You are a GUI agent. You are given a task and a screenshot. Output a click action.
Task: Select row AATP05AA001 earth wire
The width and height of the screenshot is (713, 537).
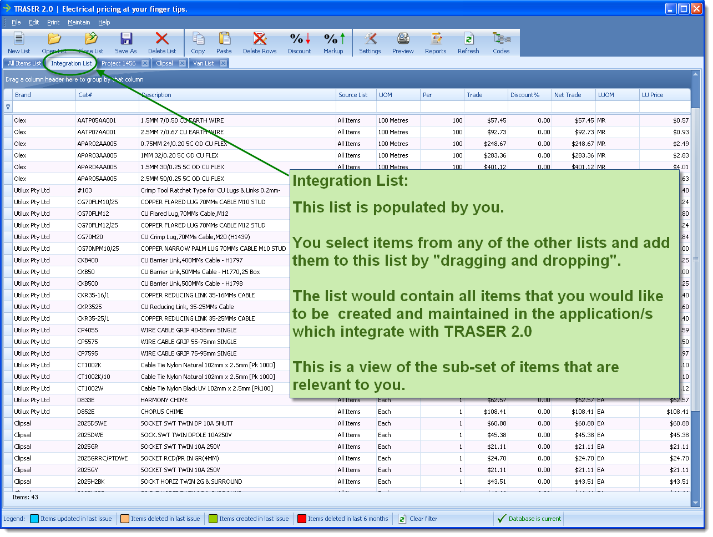pos(347,120)
